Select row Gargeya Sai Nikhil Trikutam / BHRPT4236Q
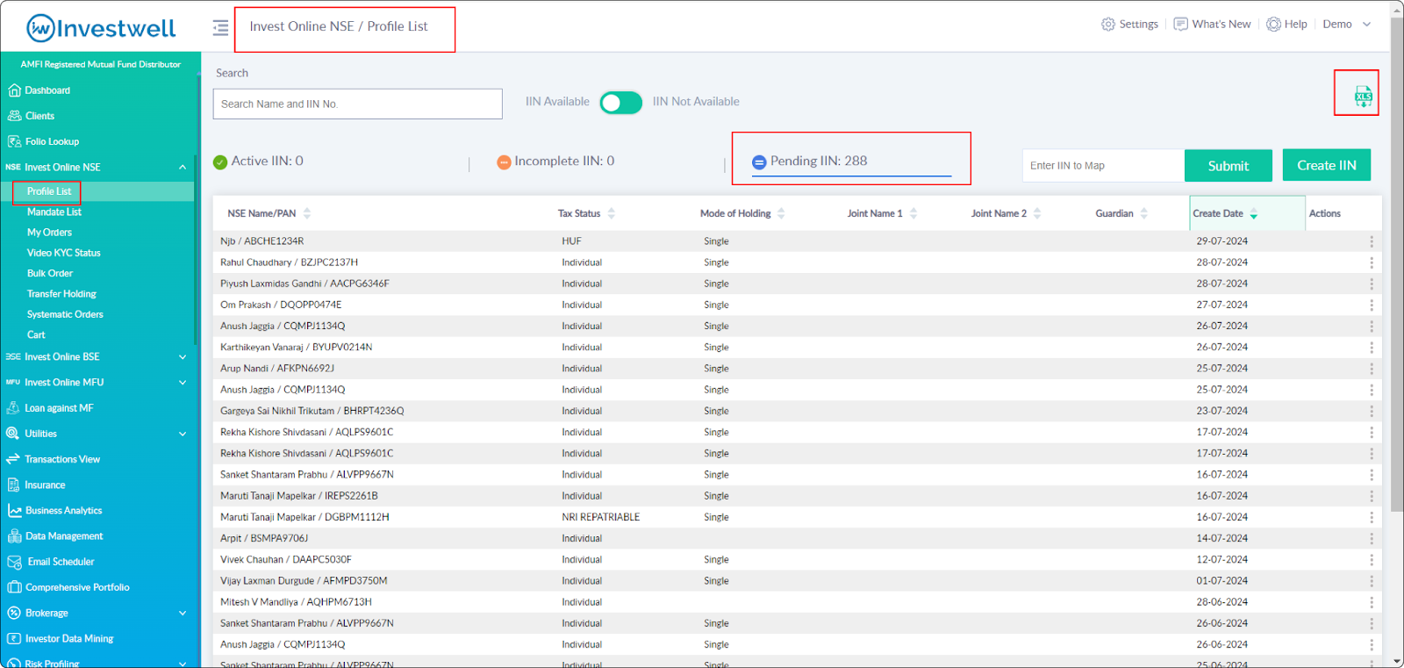 point(797,411)
